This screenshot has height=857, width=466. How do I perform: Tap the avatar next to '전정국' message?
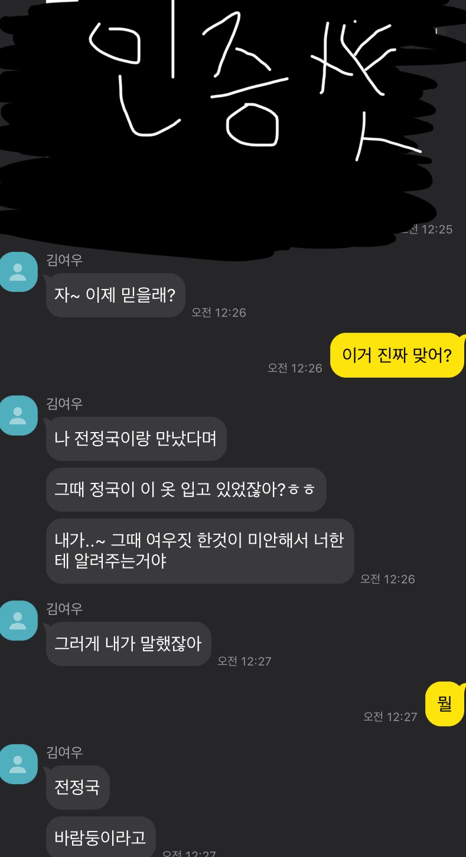pos(18,764)
